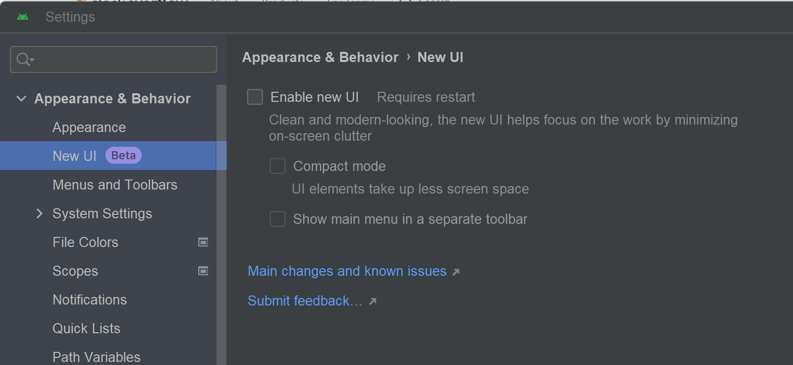Collapse the Appearance & Behavior section
The height and width of the screenshot is (365, 793).
click(21, 99)
